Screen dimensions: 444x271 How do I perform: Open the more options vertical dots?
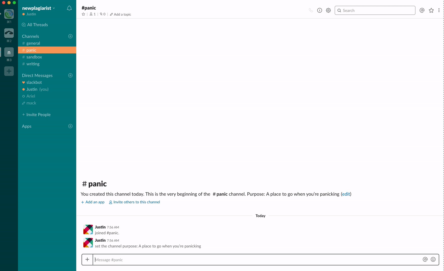coord(439,10)
